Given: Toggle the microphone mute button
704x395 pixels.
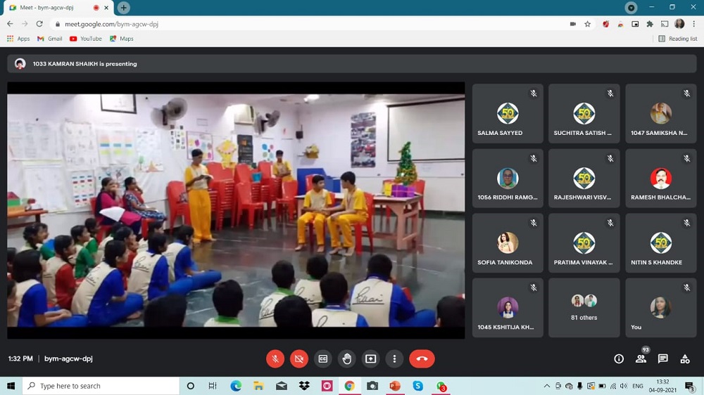Looking at the screenshot, I should (x=275, y=358).
